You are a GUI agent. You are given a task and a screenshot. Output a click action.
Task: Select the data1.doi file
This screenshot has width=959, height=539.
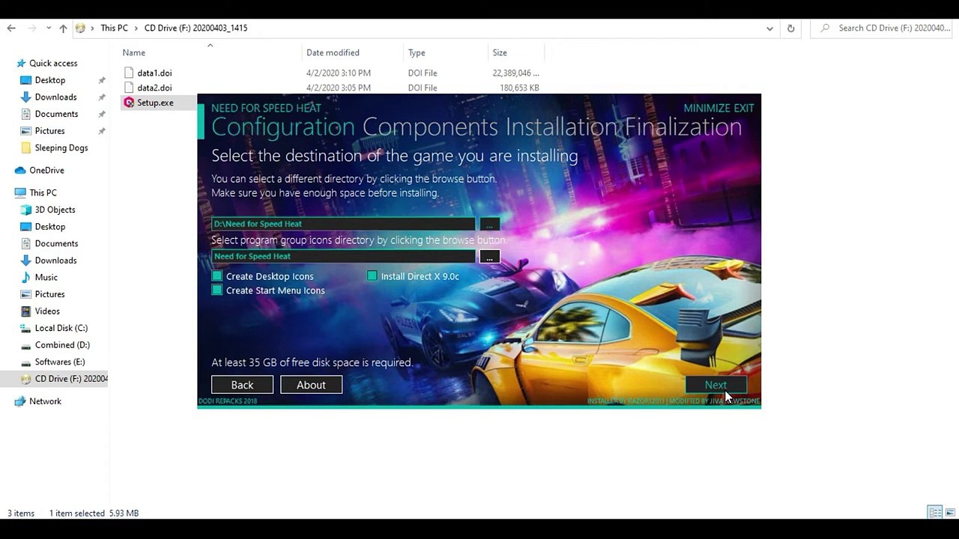click(154, 73)
